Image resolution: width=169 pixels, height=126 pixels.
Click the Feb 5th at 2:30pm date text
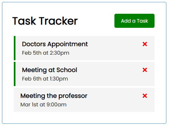pos(46,53)
